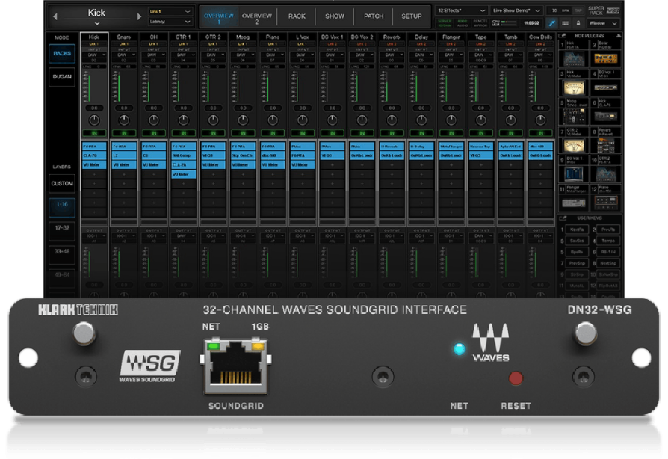The width and height of the screenshot is (668, 459).
Task: Toggle the IN button on Snare rack
Action: [x=124, y=133]
